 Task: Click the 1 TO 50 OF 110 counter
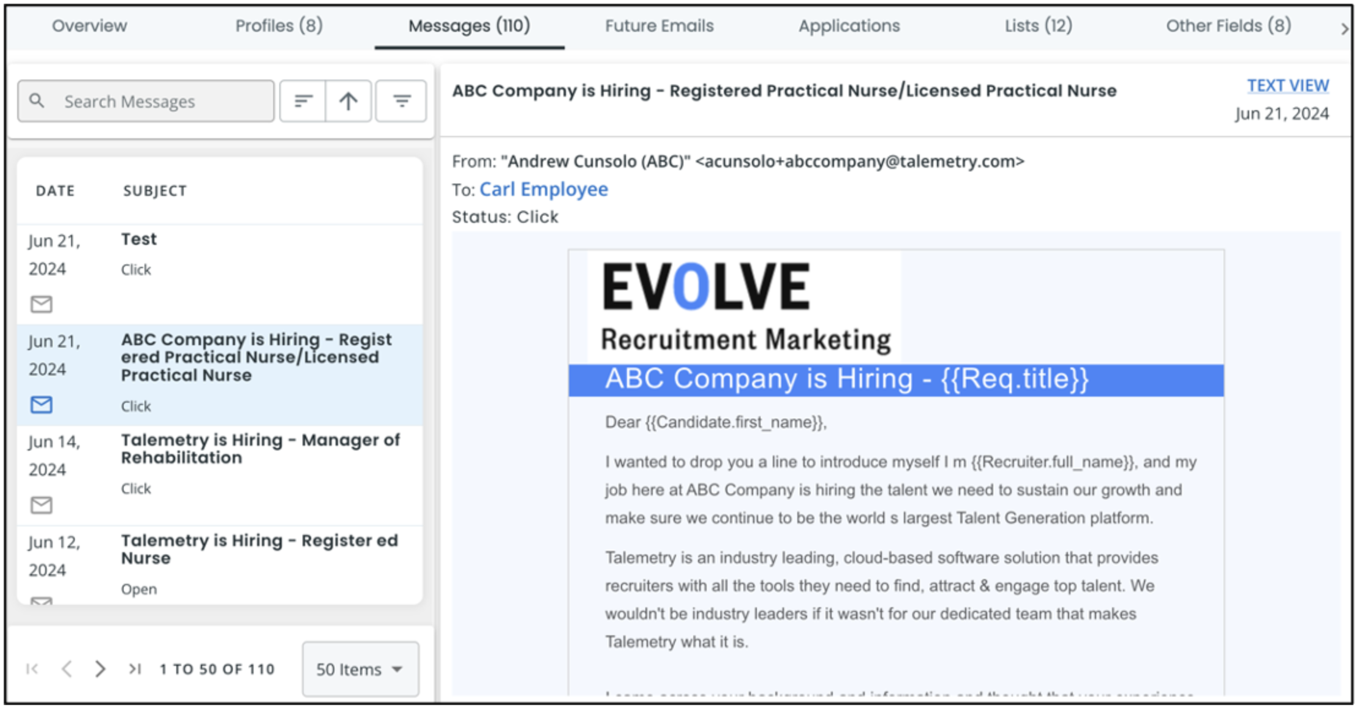[217, 669]
